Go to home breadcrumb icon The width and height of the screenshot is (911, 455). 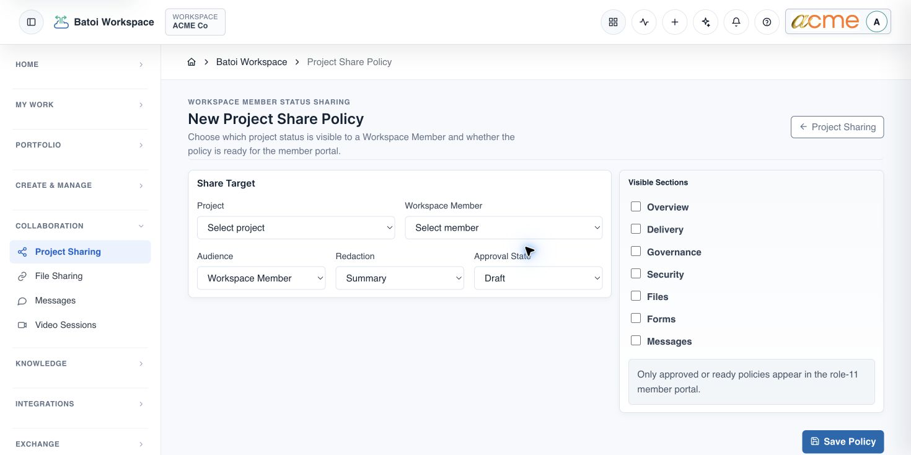[x=191, y=62]
